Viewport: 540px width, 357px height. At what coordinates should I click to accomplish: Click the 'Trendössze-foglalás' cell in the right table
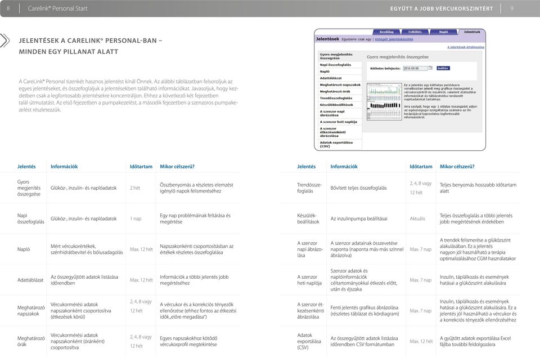coord(309,188)
